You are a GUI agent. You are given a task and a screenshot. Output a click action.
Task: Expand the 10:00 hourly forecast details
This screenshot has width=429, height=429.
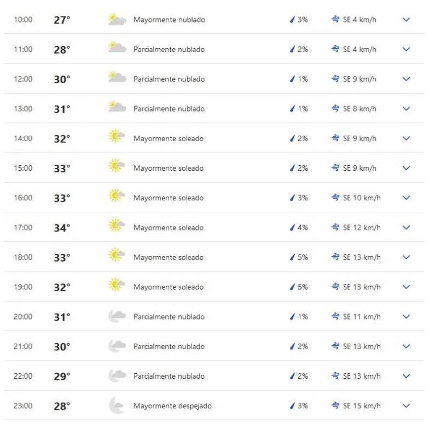406,20
